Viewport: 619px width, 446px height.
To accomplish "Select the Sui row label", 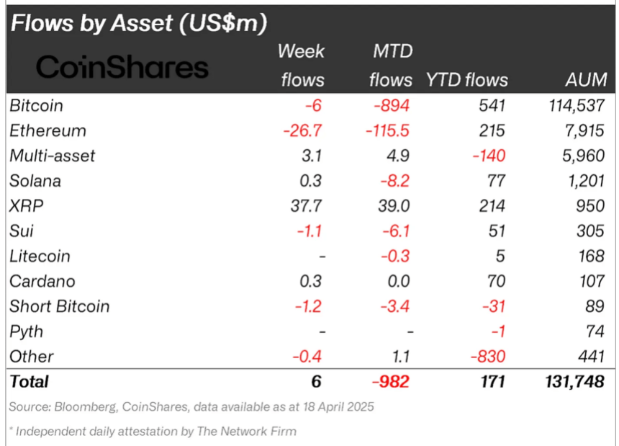I will click(x=21, y=231).
